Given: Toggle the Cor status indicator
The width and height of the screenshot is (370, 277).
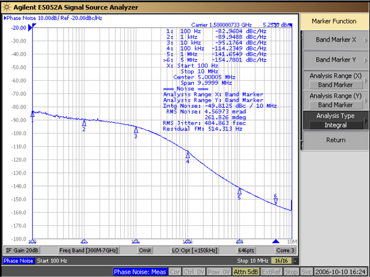Looking at the screenshot, I should tap(175, 272).
